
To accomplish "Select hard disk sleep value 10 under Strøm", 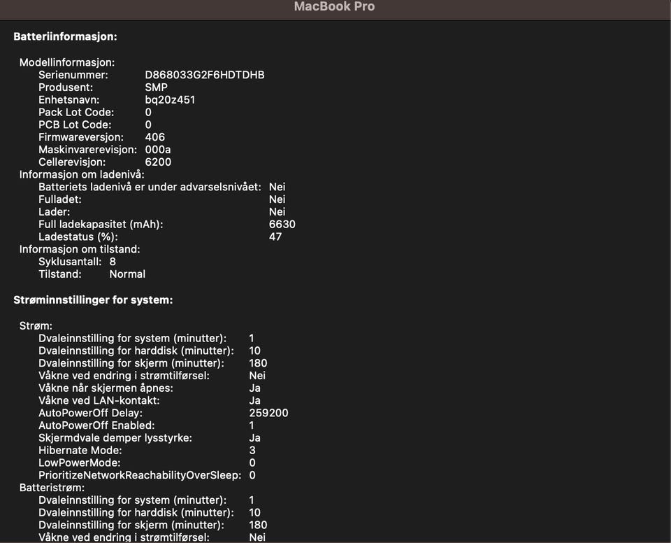I will pyautogui.click(x=254, y=351).
